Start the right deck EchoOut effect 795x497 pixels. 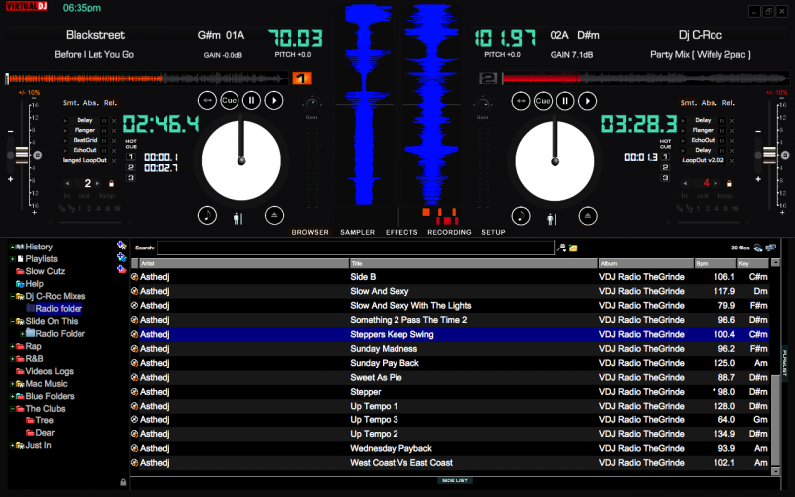683,140
